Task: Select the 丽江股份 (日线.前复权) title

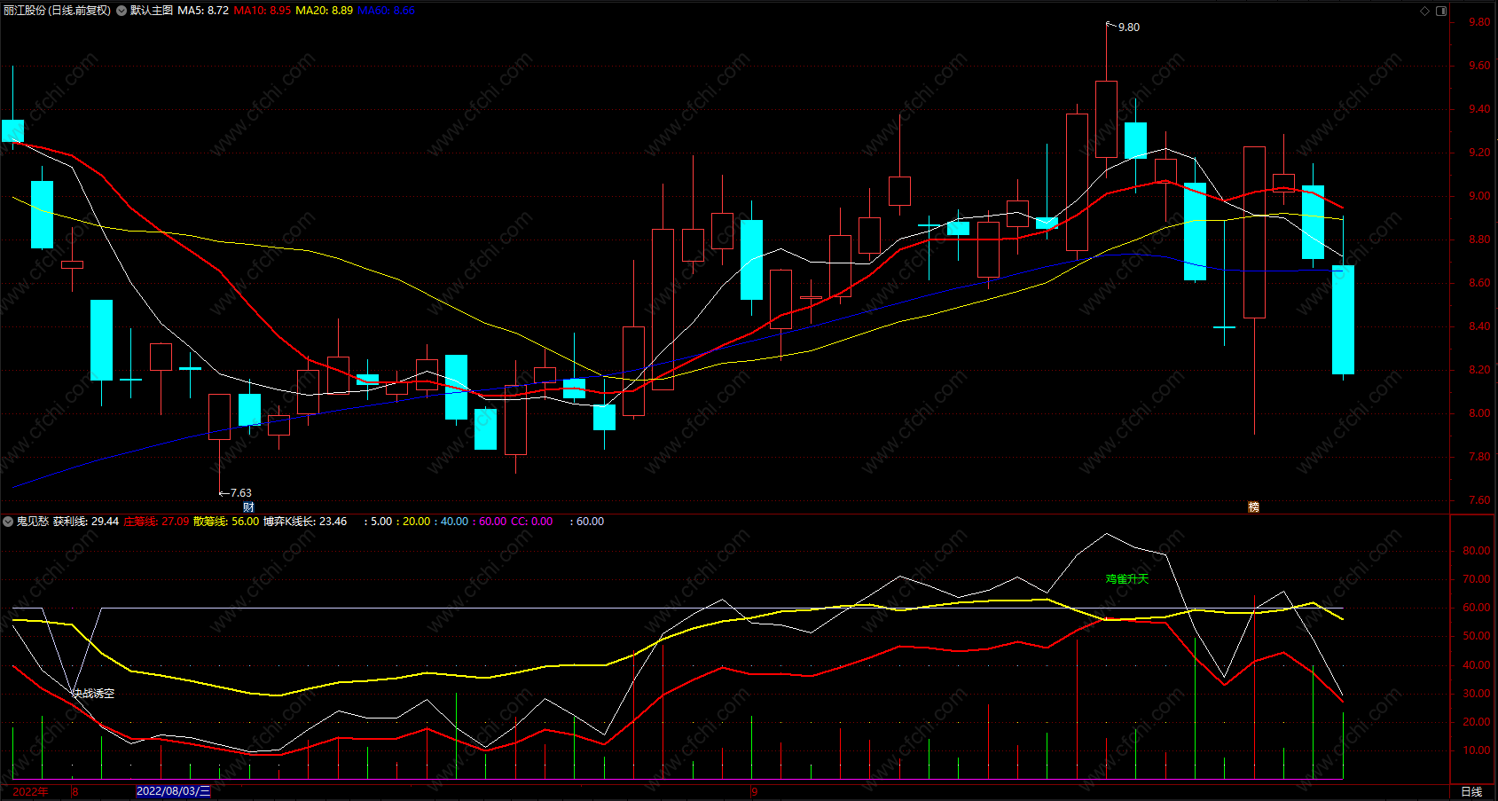Action: (x=58, y=11)
